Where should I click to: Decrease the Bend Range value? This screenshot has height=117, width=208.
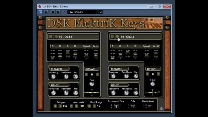pos(89,106)
